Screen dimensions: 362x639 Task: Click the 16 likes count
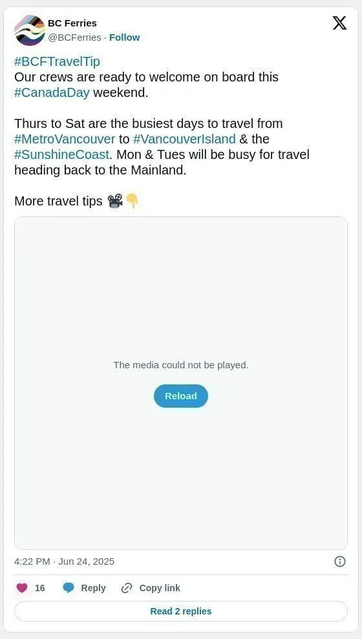(x=40, y=588)
